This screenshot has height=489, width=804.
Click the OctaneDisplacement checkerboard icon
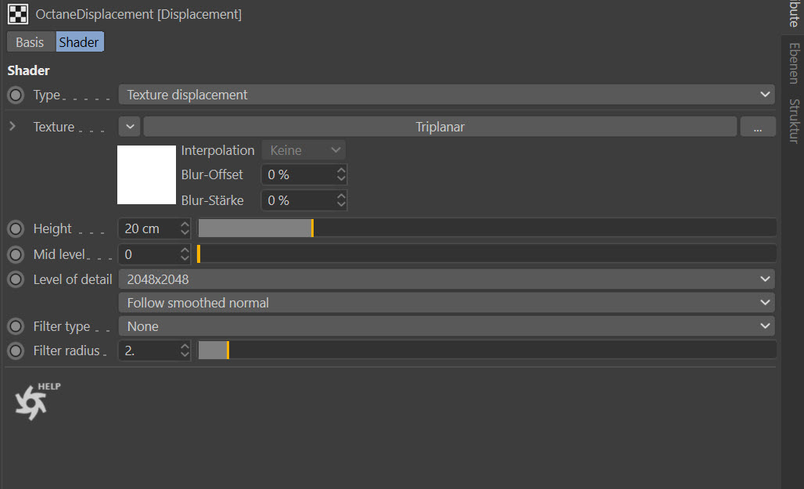[18, 14]
